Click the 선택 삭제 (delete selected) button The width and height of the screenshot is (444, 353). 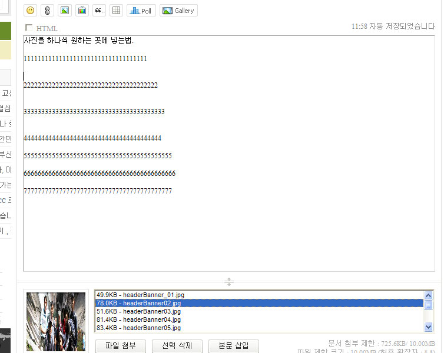[177, 346]
